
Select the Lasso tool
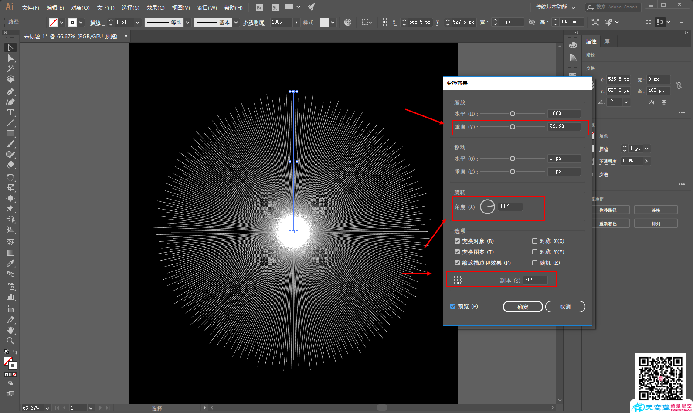10,79
